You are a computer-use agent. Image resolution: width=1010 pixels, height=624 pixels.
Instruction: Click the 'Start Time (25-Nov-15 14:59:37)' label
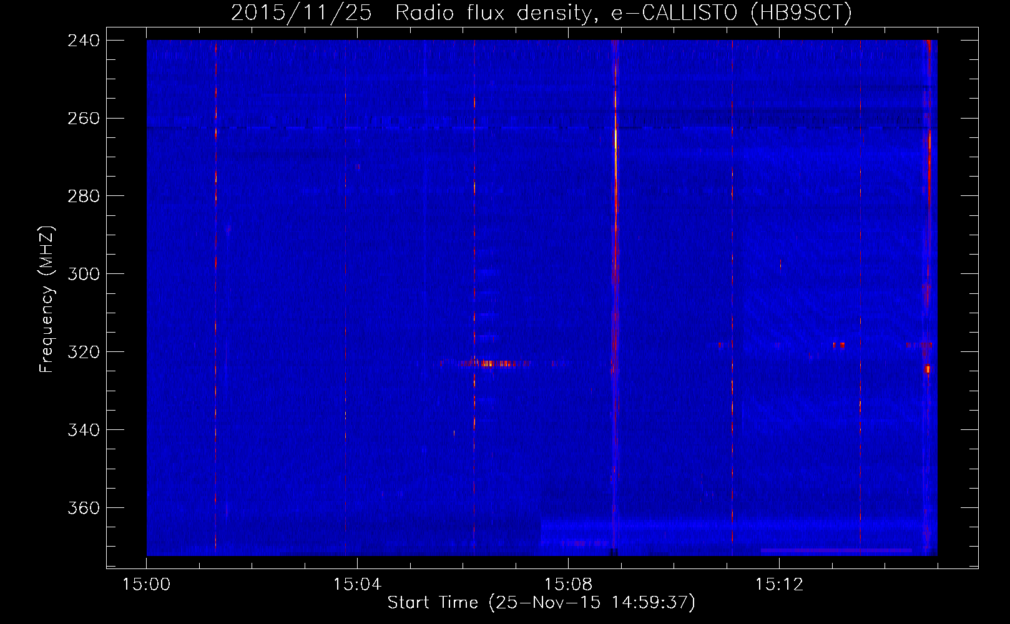coord(541,603)
